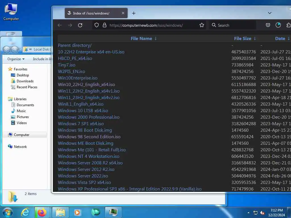
Task: Click the Firefox Search box
Action: [x=233, y=25]
